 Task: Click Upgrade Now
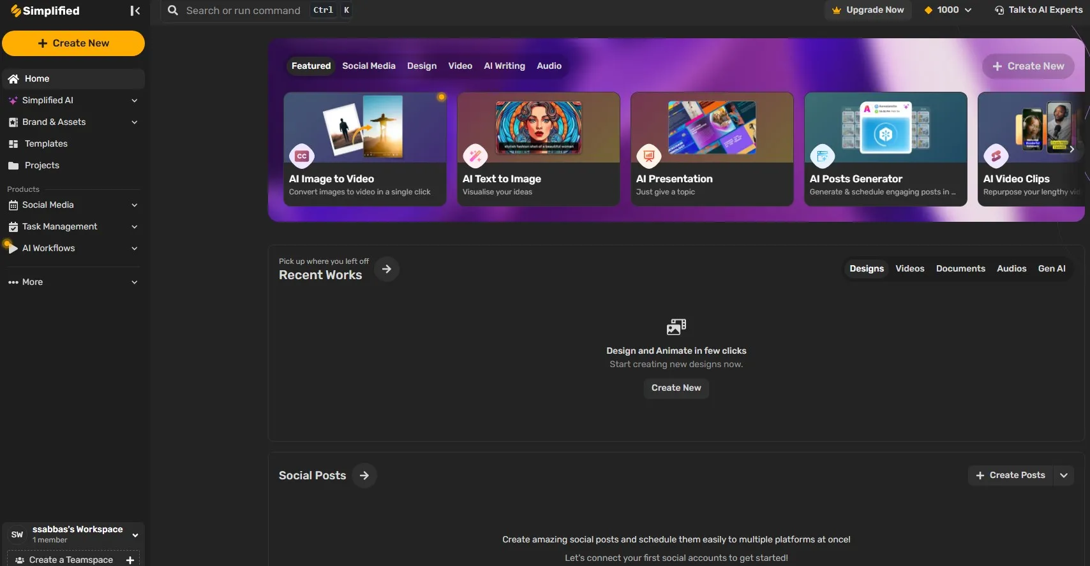[x=869, y=10]
